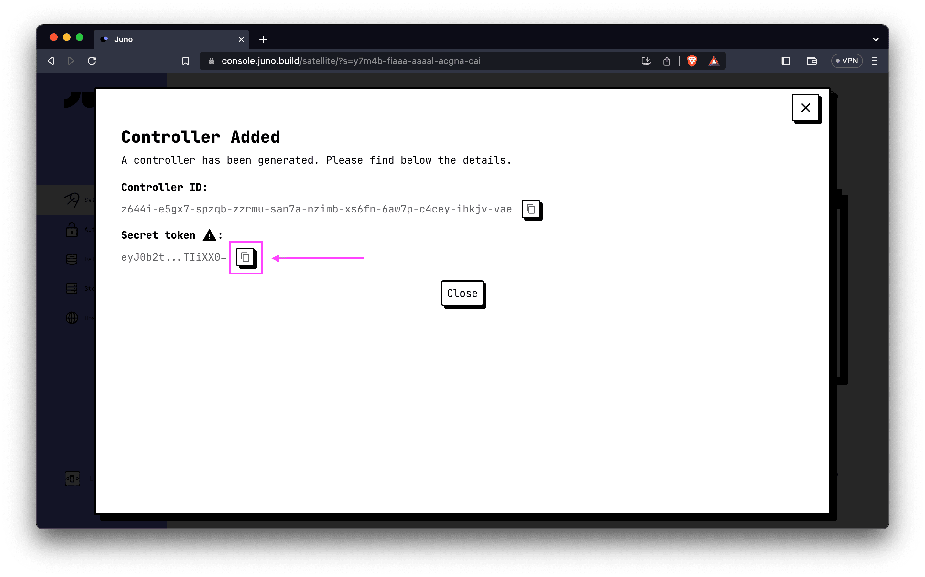Open a new browser tab
Image resolution: width=925 pixels, height=577 pixels.
pyautogui.click(x=263, y=39)
